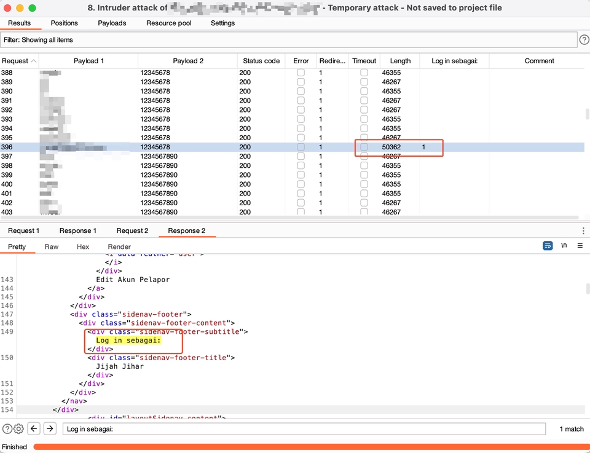Click the Finished status label
The height and width of the screenshot is (453, 590).
click(14, 447)
